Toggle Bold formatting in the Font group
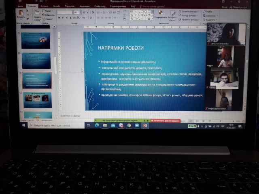 coord(59,18)
